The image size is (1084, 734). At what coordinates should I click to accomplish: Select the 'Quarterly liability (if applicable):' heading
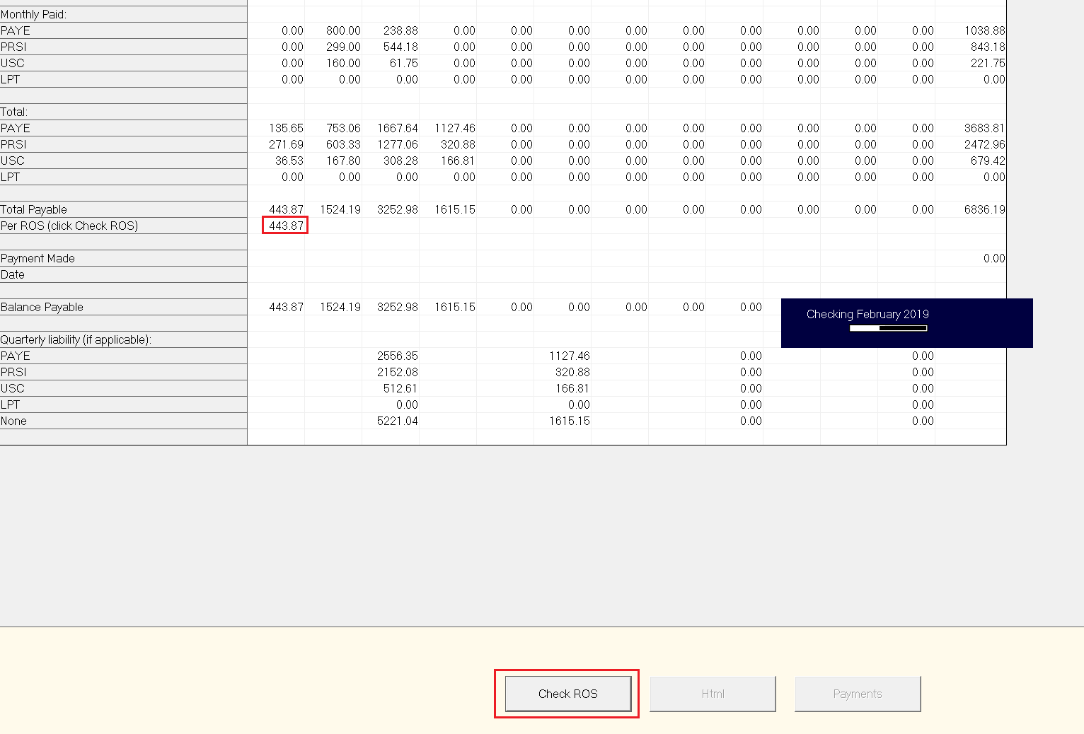(x=76, y=339)
